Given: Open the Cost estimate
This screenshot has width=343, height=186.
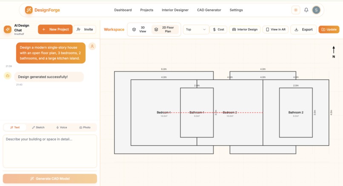Looking at the screenshot, I should click(218, 29).
